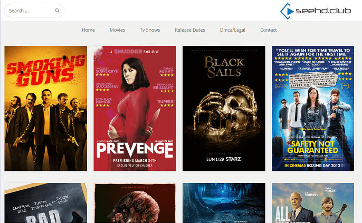The width and height of the screenshot is (362, 223).
Task: Open the red brain horror poster
Action: [135, 203]
